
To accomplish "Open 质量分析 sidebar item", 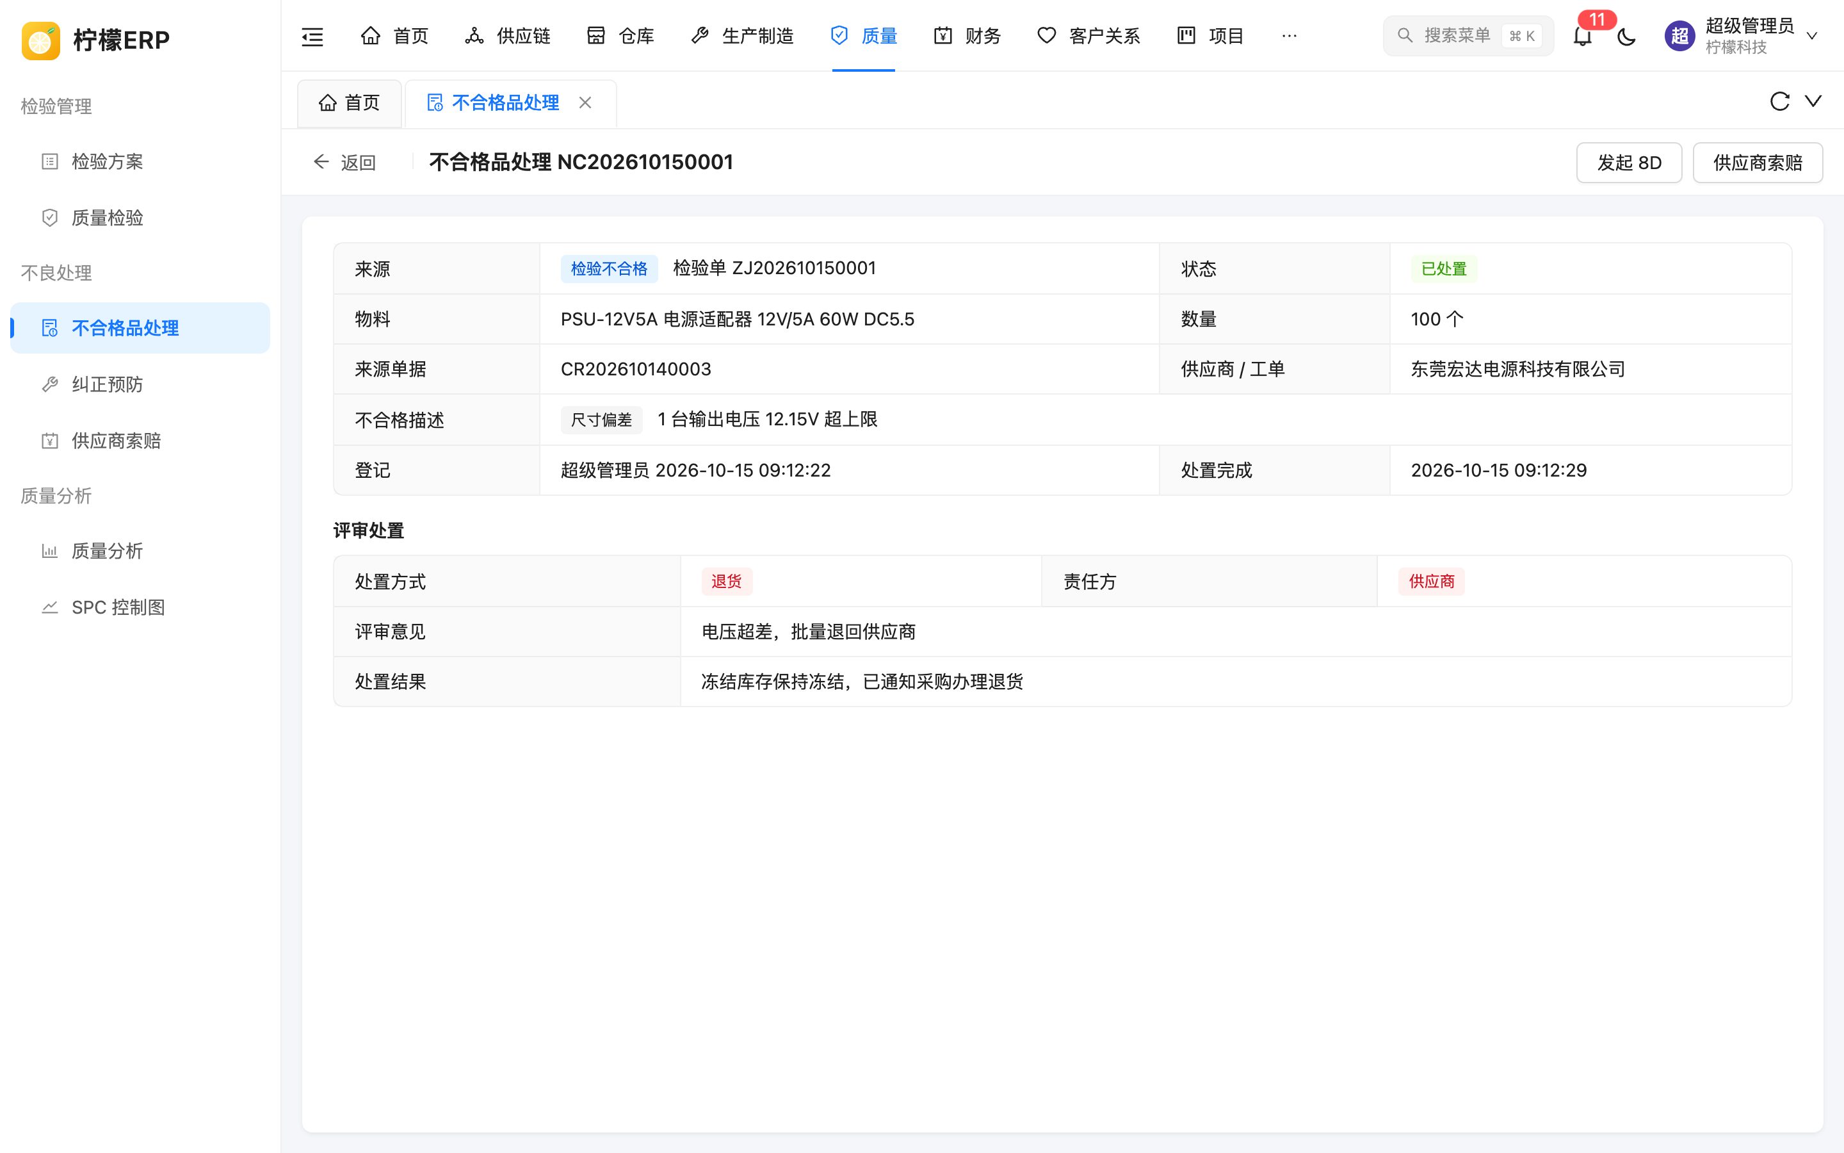I will pyautogui.click(x=140, y=551).
